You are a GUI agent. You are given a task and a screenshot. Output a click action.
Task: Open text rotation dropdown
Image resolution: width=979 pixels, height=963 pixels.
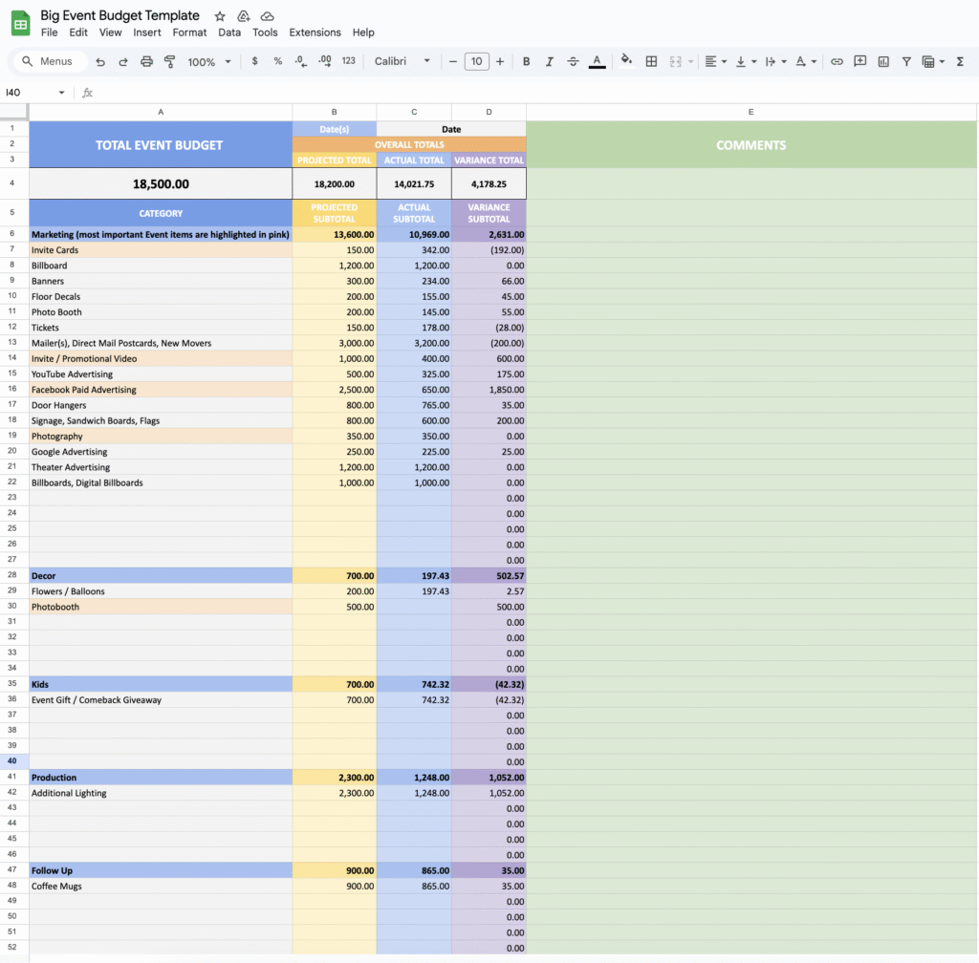coord(805,61)
